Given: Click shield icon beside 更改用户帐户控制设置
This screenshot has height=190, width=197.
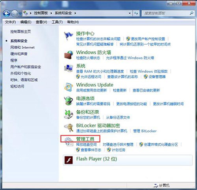Looking at the screenshot, I should [128, 39].
